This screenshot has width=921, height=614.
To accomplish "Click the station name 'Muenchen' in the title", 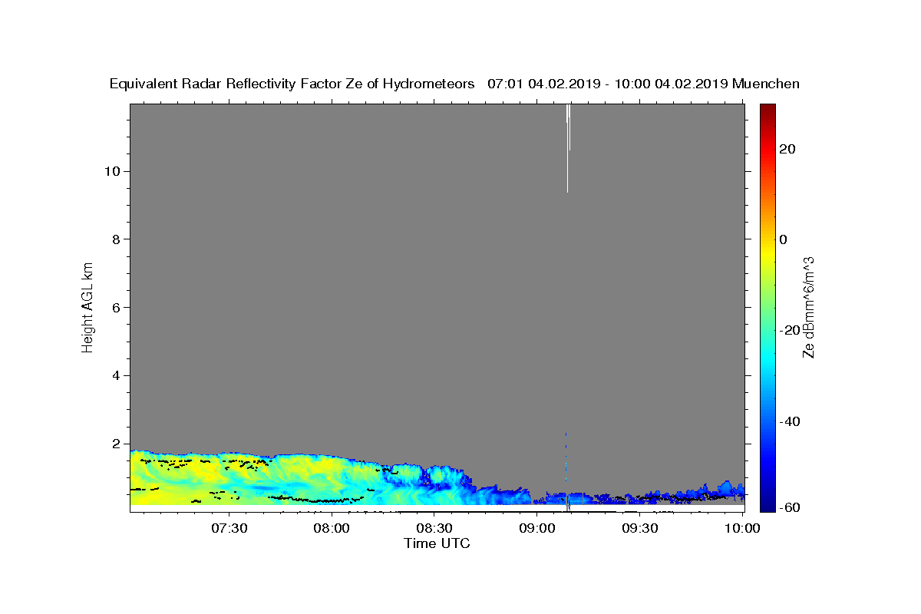I will [766, 84].
